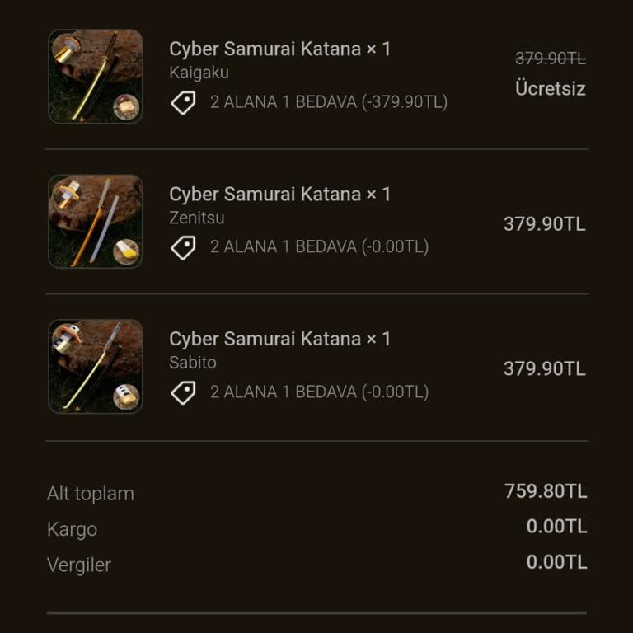
Task: Click the Ücretsiz price label
Action: 550,89
